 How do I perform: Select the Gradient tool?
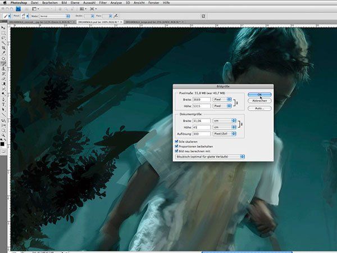(3, 84)
